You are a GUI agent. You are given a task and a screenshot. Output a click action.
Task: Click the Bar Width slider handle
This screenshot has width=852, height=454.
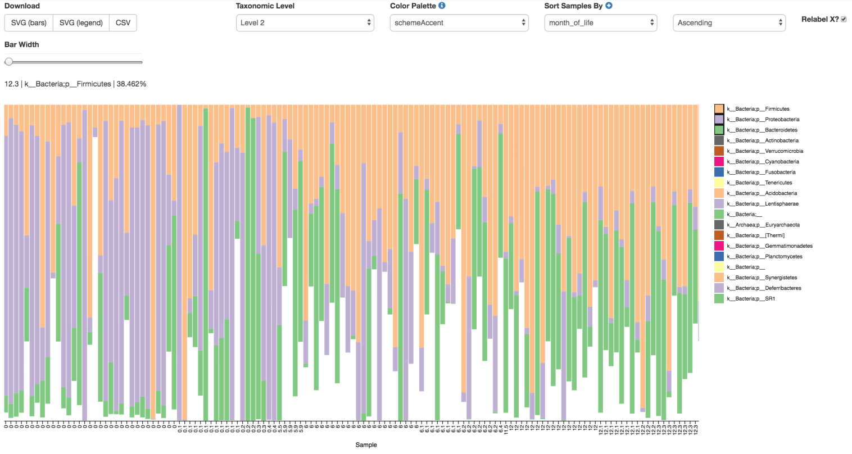click(9, 62)
